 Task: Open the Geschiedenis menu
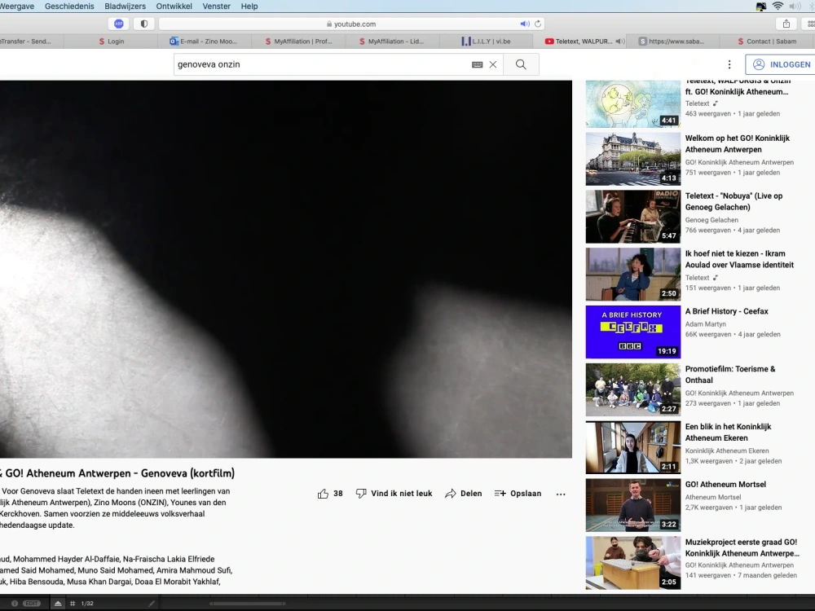click(69, 7)
